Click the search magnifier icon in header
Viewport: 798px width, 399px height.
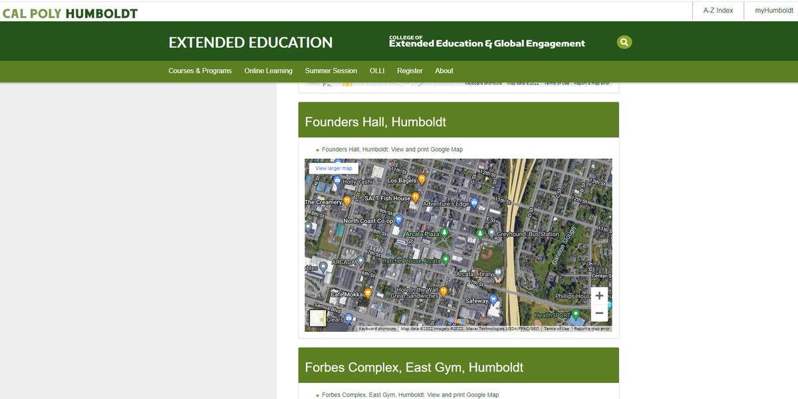tap(624, 42)
